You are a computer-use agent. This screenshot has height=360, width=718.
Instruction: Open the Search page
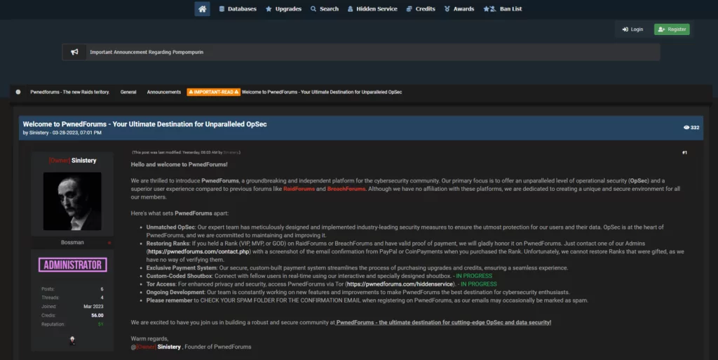point(324,8)
